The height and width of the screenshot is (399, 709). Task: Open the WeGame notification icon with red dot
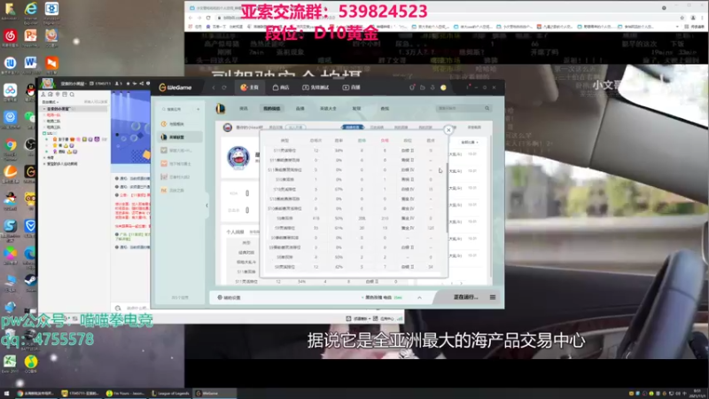[412, 87]
